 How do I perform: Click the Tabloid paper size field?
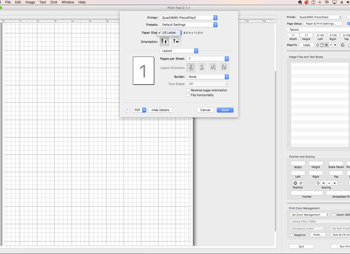coord(319,29)
